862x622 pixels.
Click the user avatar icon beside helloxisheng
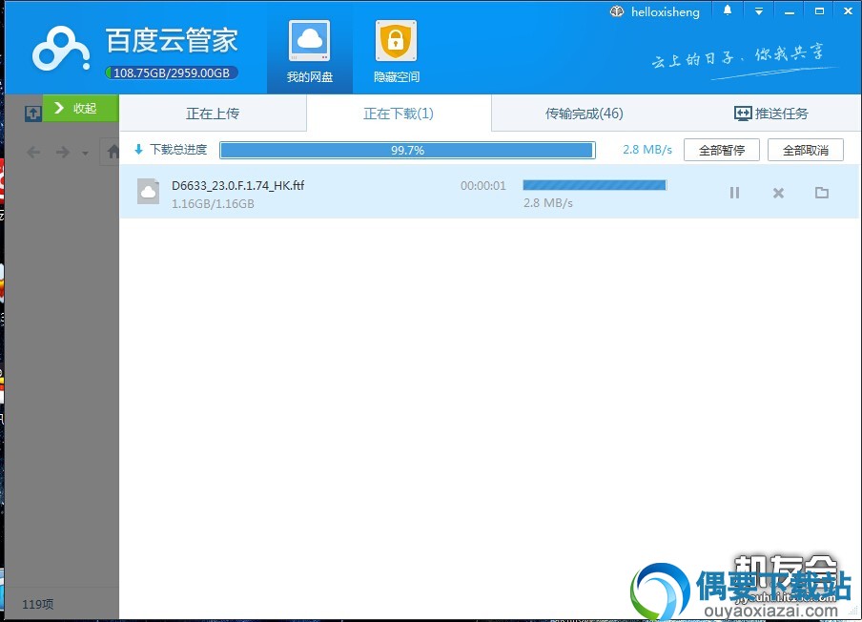[x=617, y=11]
